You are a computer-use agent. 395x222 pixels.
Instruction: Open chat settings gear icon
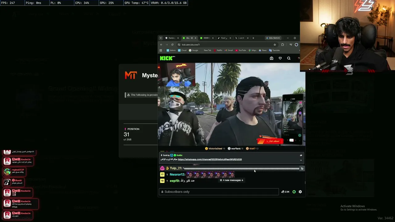tap(300, 192)
